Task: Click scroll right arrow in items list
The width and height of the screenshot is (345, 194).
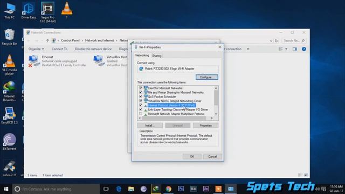Action: pyautogui.click(x=212, y=118)
